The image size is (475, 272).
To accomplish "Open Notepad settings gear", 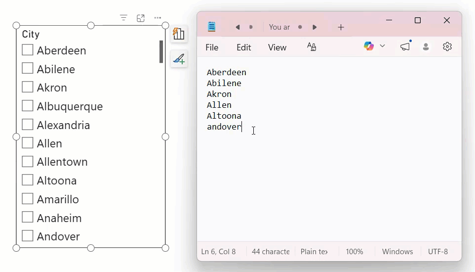I will click(447, 46).
